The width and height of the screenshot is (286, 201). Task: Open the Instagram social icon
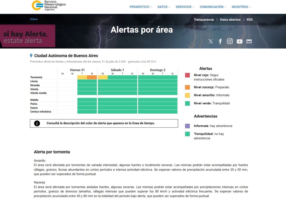coord(230,41)
